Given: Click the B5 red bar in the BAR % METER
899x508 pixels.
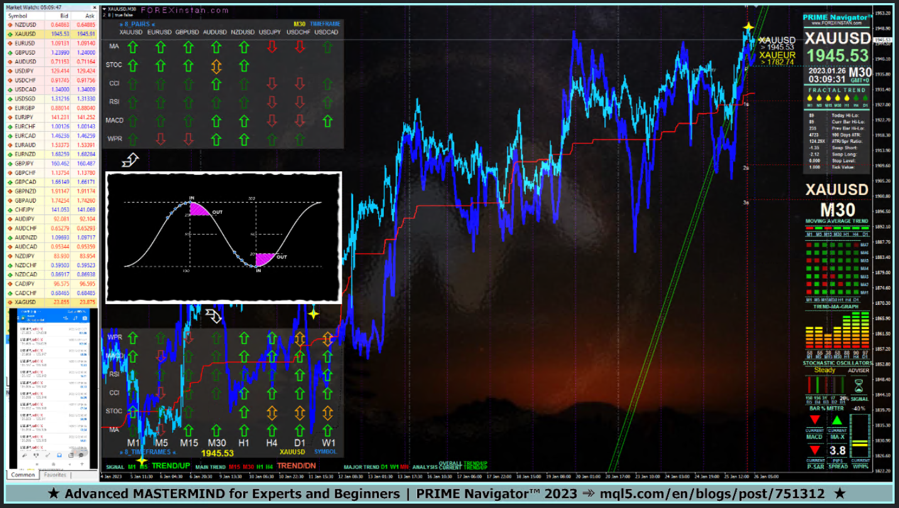Looking at the screenshot, I should pos(809,385).
